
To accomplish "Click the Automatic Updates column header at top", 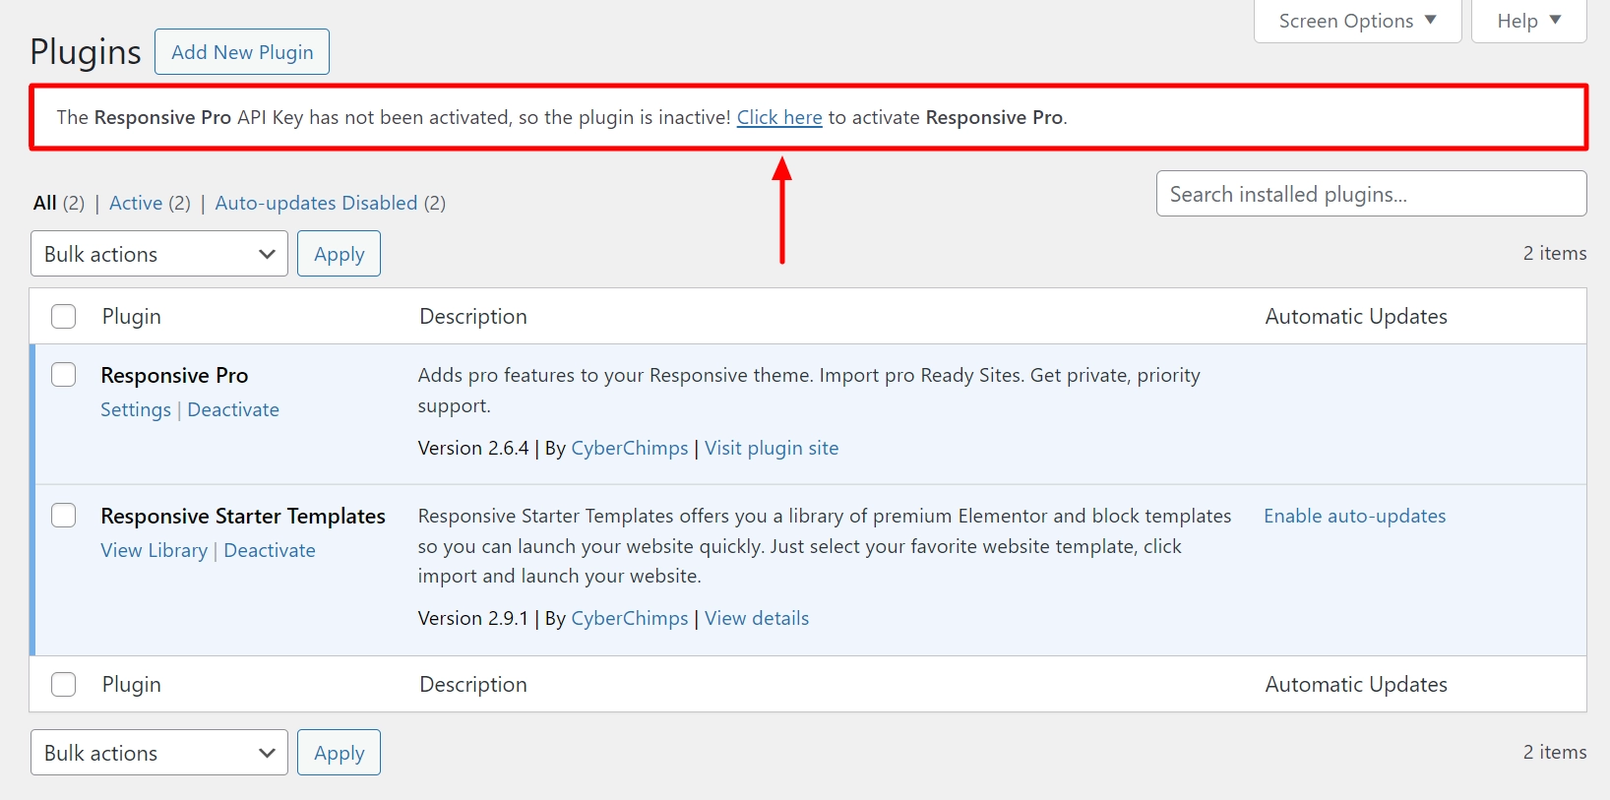I will (x=1356, y=316).
